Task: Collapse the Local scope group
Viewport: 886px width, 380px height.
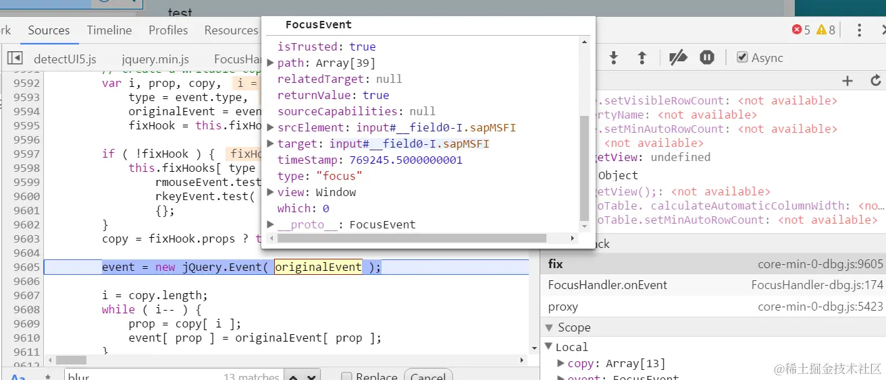Action: tap(549, 347)
